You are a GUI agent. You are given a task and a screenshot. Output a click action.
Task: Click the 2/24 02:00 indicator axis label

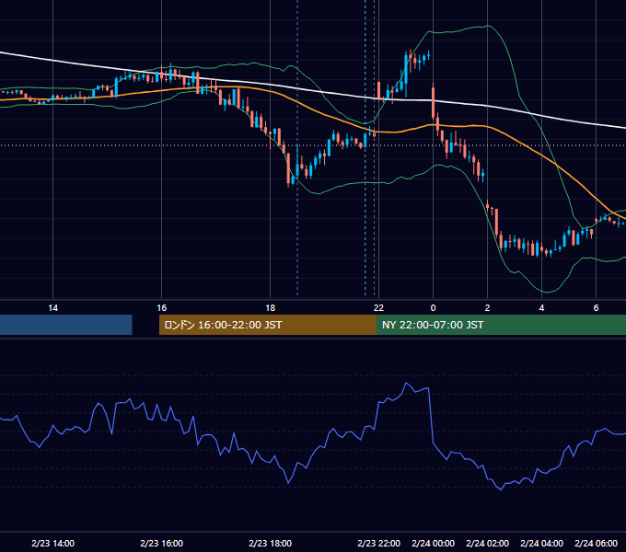(x=488, y=543)
